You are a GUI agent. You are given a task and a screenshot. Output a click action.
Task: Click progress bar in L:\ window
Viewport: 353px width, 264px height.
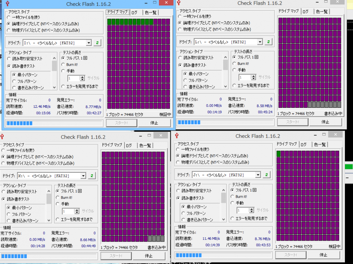tap(225, 122)
